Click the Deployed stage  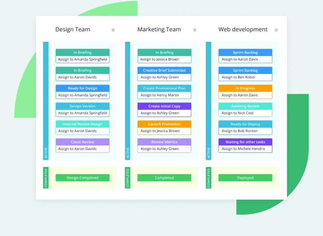point(245,178)
